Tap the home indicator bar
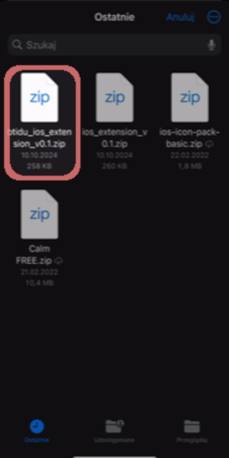Image resolution: width=229 pixels, height=458 pixels. [114, 456]
